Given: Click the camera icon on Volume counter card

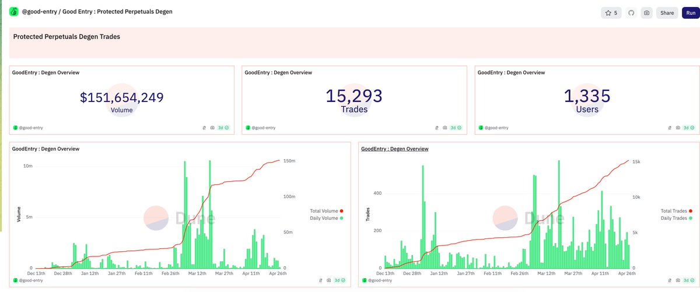Looking at the screenshot, I should (212, 128).
